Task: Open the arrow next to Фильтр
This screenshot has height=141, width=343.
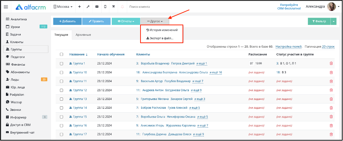Action: (x=334, y=21)
